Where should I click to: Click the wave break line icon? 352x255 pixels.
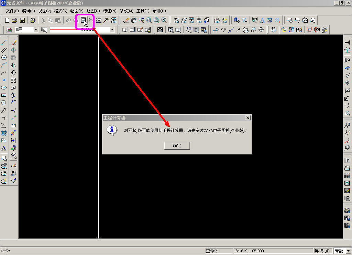pyautogui.click(x=223, y=29)
